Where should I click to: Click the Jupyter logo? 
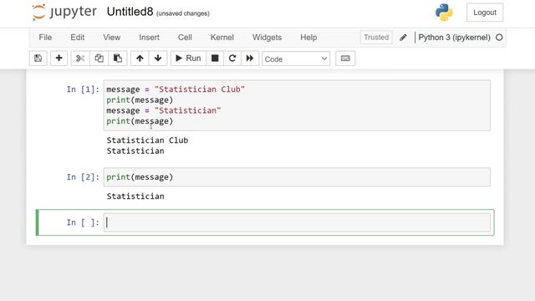click(x=64, y=13)
